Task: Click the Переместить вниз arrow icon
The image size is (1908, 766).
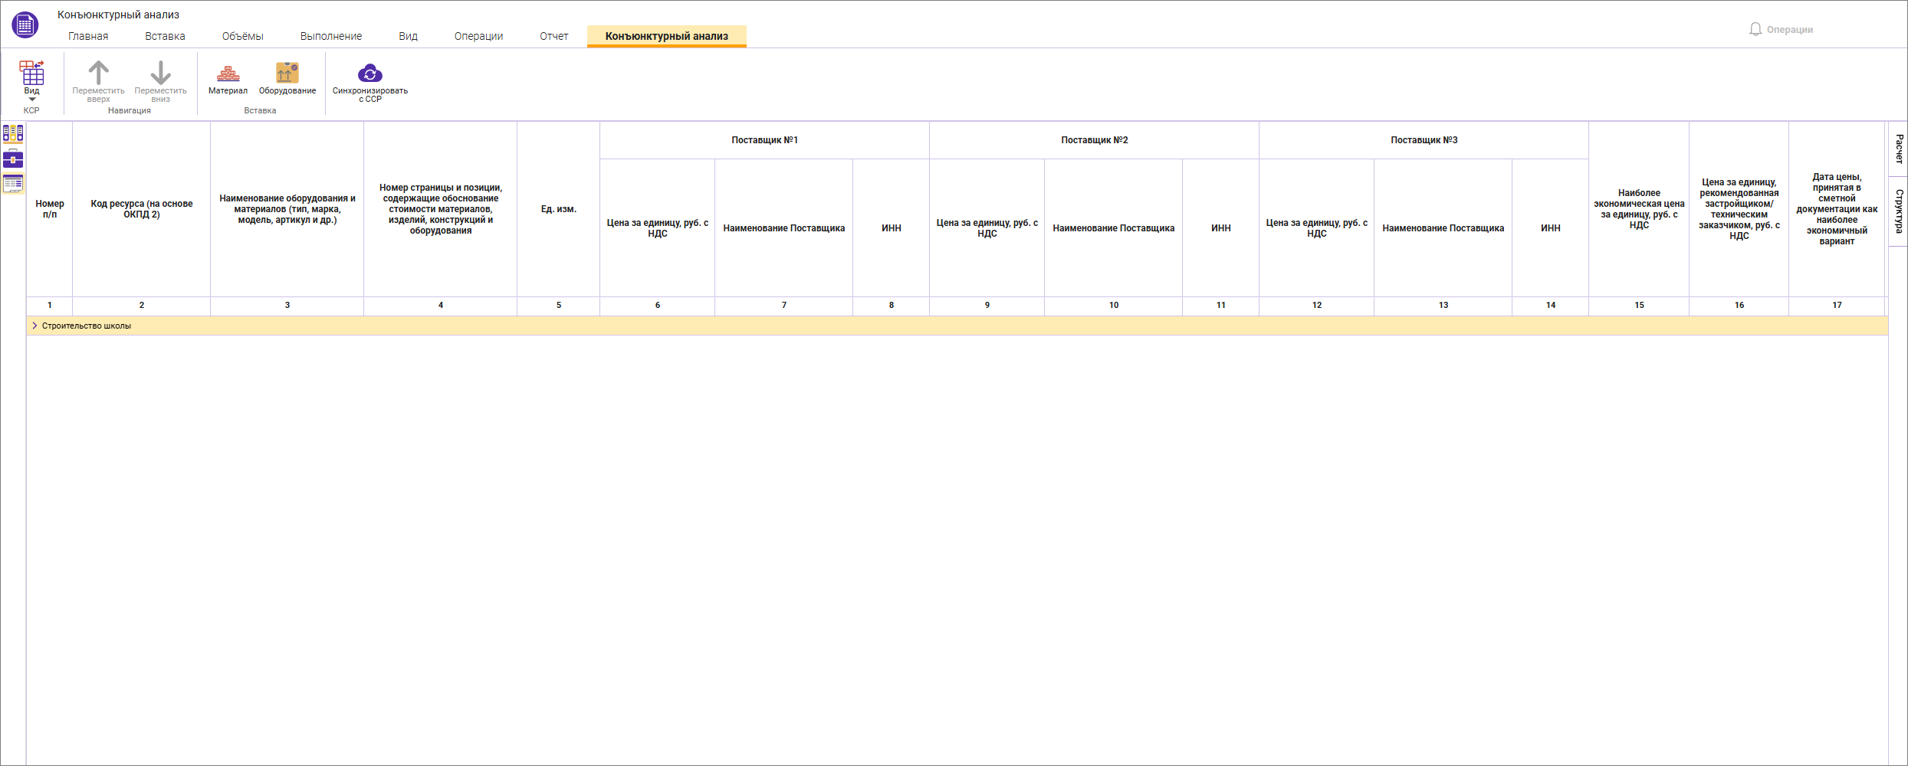Action: click(x=160, y=74)
